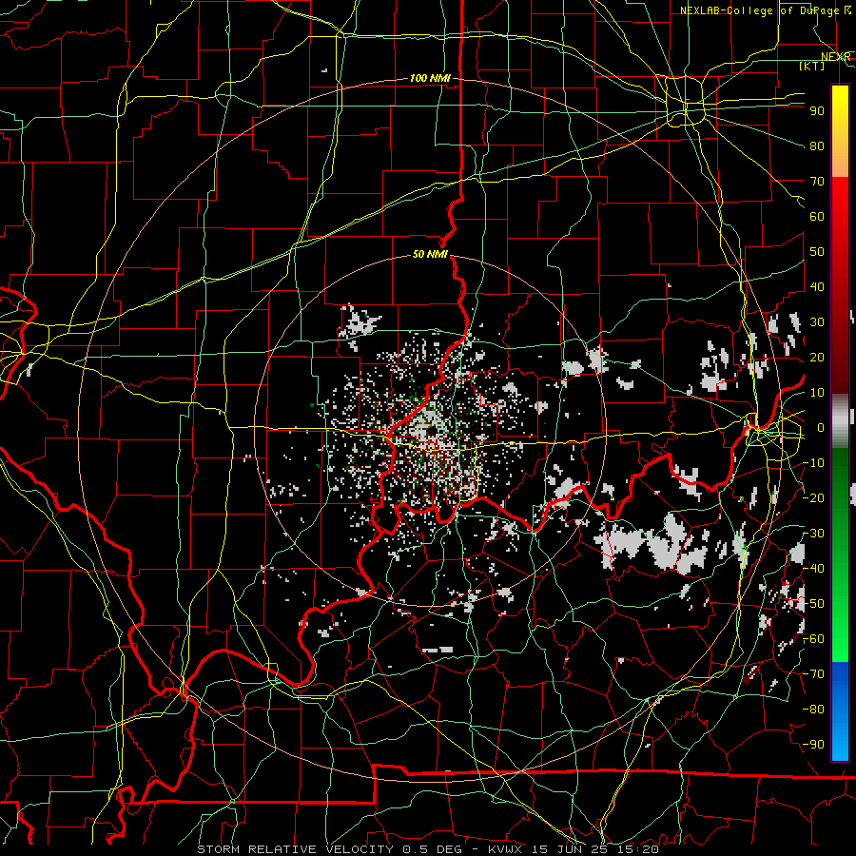Click the -30 value on the velocity scale
The image size is (856, 856).
pos(814,534)
